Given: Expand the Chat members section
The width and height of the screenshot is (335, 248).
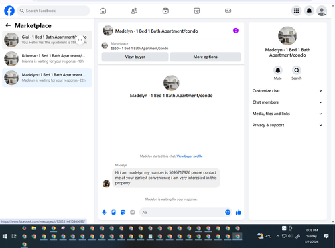Looking at the screenshot, I should (x=287, y=102).
